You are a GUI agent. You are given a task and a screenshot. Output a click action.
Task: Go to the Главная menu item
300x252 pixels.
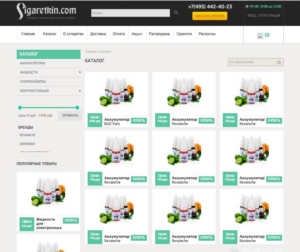(28, 34)
